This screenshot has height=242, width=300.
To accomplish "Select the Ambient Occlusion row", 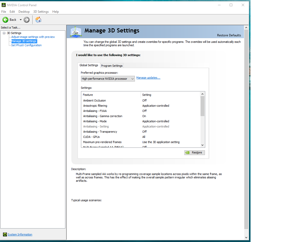I will (x=141, y=100).
